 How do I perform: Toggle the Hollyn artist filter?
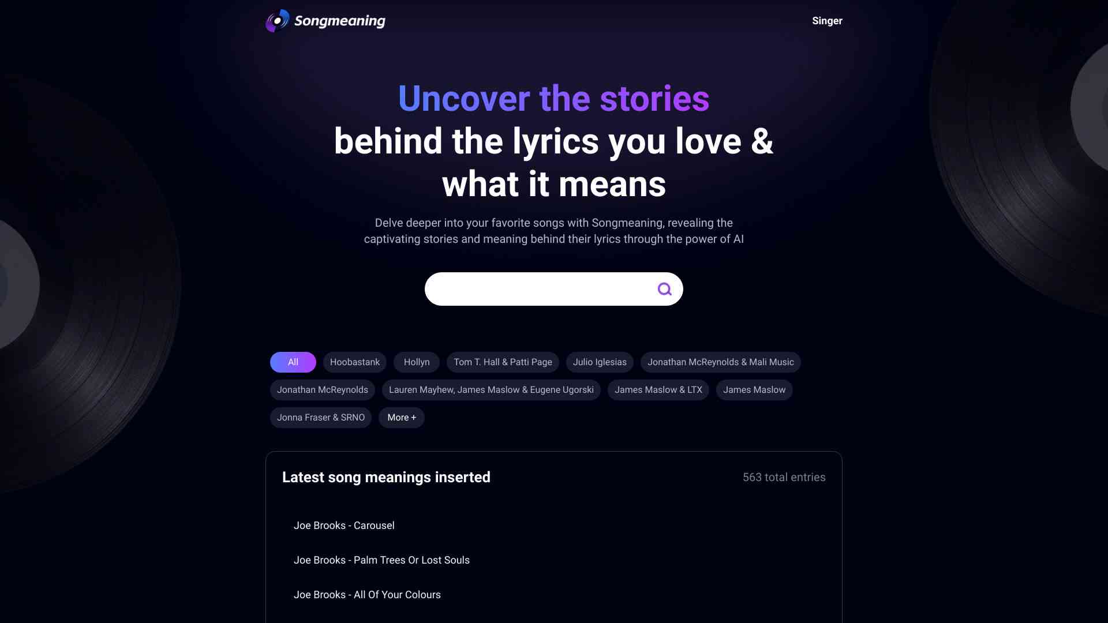pos(415,362)
